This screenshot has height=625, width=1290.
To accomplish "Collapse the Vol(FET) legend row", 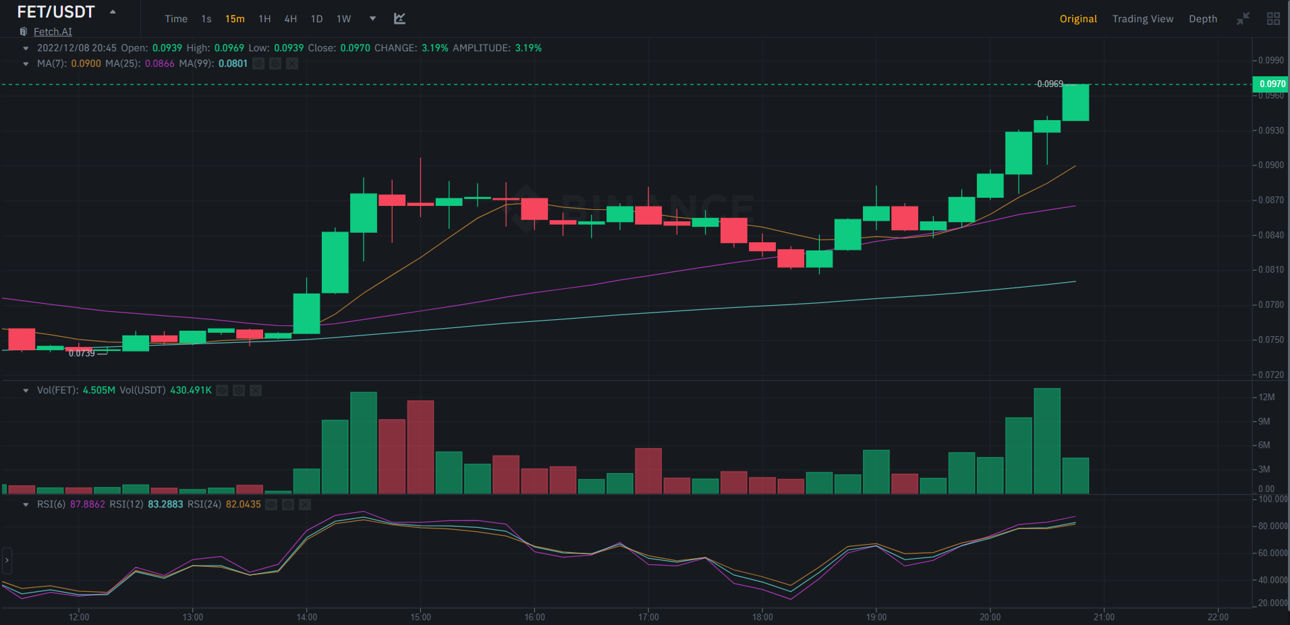I will pyautogui.click(x=26, y=390).
